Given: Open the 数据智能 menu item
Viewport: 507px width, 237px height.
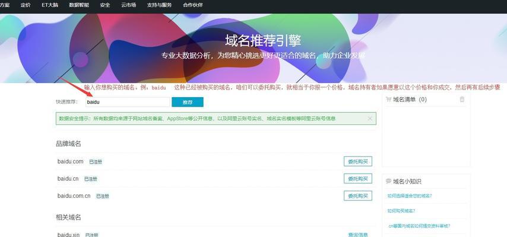Looking at the screenshot, I should (79, 5).
